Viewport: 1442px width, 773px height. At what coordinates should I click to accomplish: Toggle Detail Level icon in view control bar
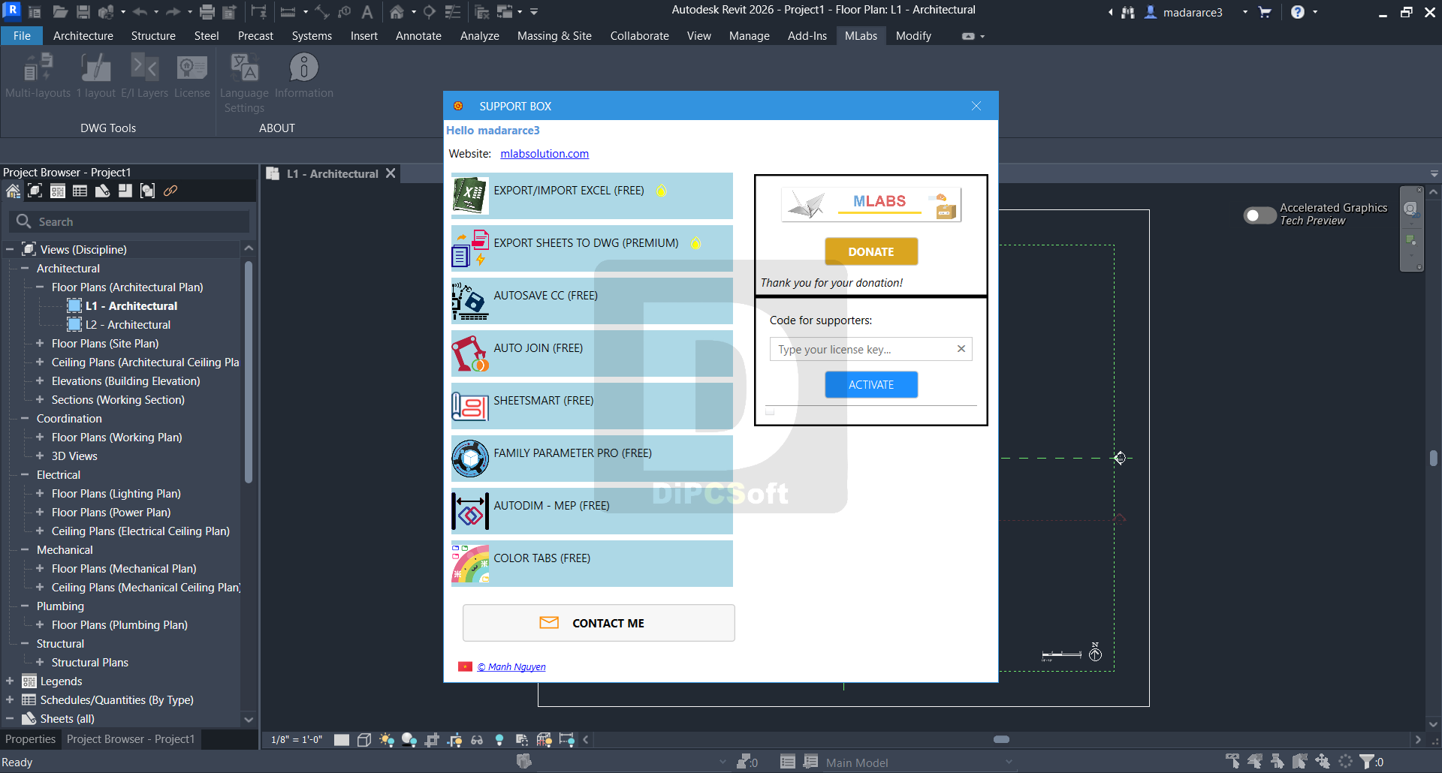342,740
